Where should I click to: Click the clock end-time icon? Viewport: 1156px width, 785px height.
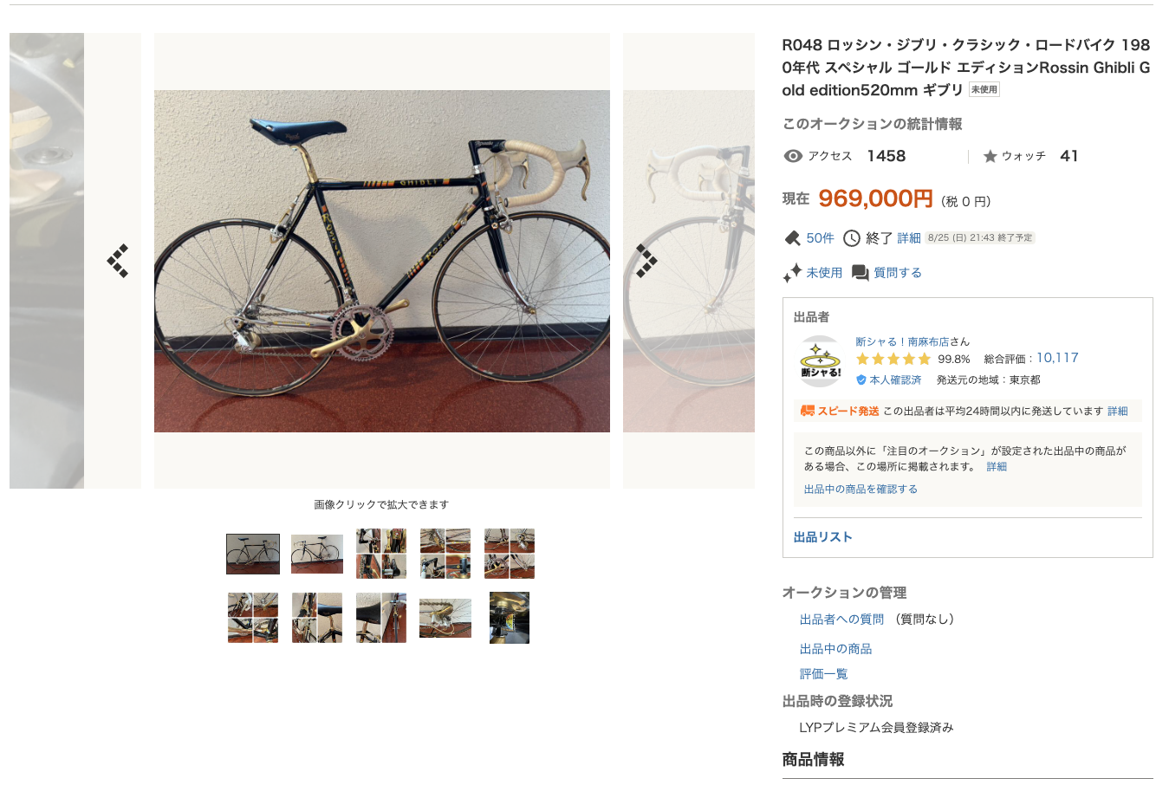click(852, 238)
